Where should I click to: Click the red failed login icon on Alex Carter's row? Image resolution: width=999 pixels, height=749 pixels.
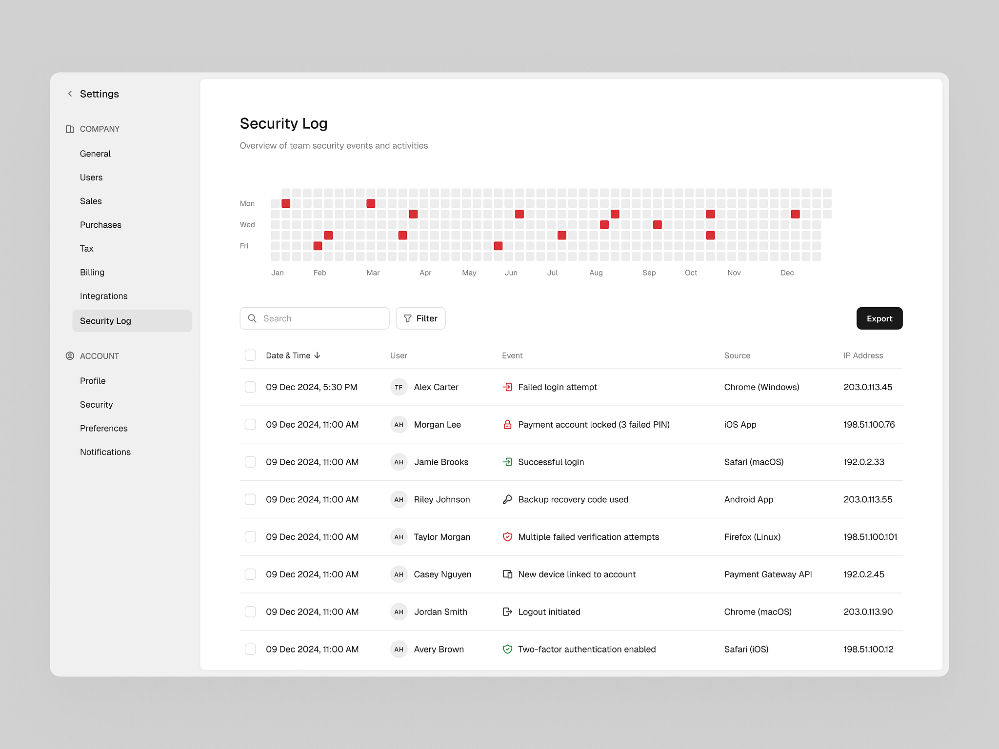pyautogui.click(x=507, y=387)
